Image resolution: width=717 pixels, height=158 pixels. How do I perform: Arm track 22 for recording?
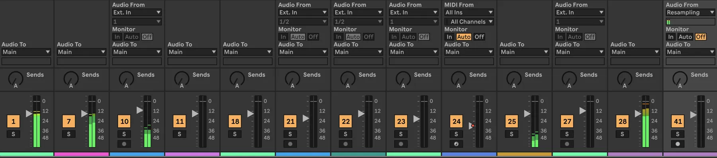(x=345, y=144)
